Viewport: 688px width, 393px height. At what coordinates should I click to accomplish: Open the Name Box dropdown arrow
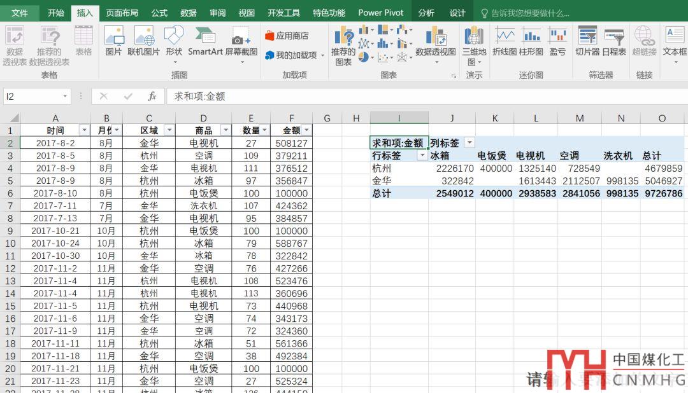[x=65, y=96]
